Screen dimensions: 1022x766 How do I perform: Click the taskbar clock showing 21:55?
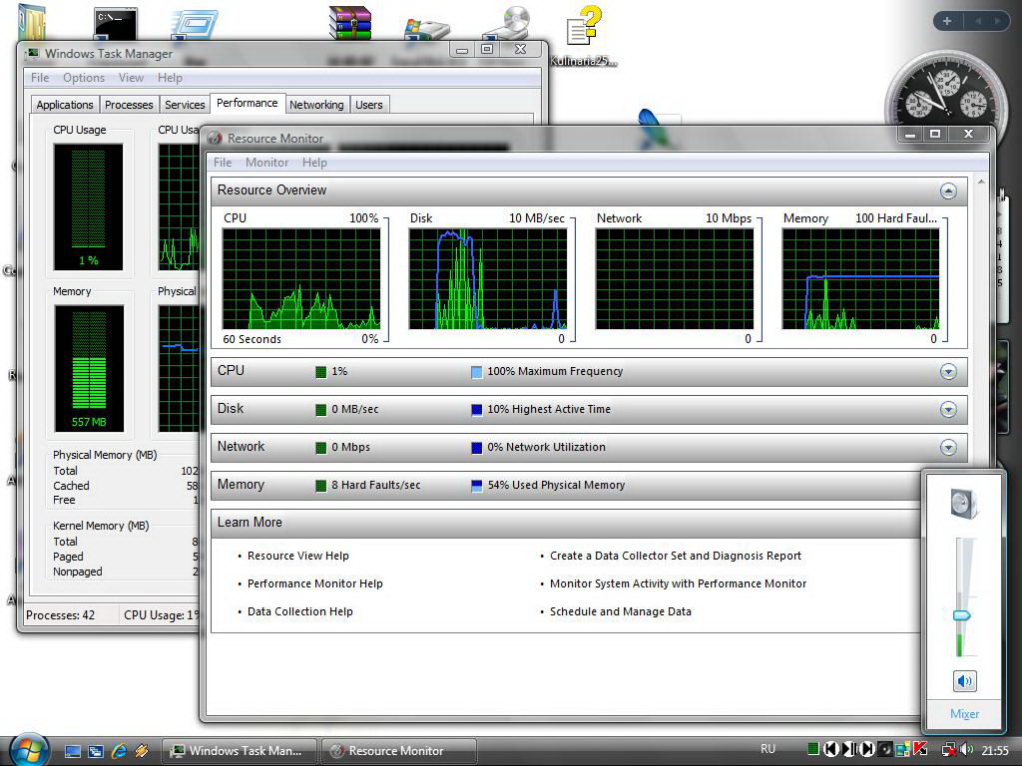[995, 751]
